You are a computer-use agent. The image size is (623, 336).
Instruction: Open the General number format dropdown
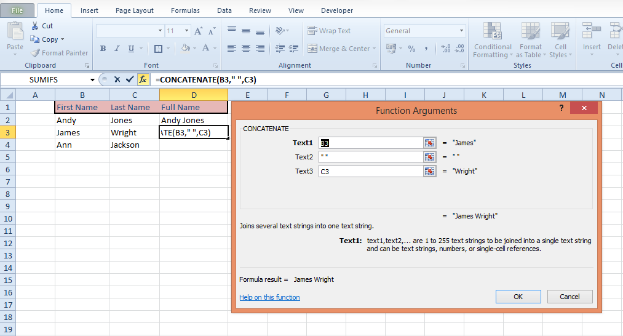(x=461, y=31)
